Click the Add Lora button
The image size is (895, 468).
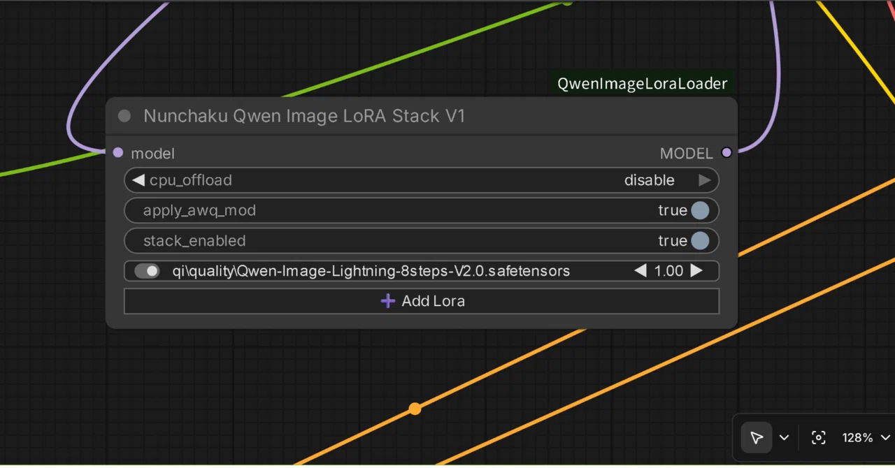click(x=422, y=301)
